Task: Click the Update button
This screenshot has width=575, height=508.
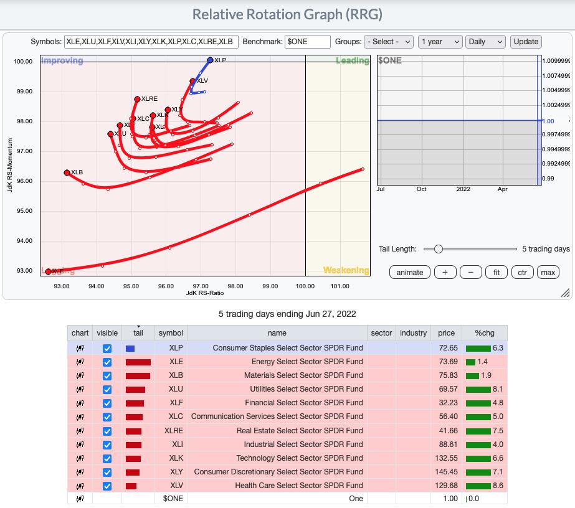Action: tap(526, 42)
